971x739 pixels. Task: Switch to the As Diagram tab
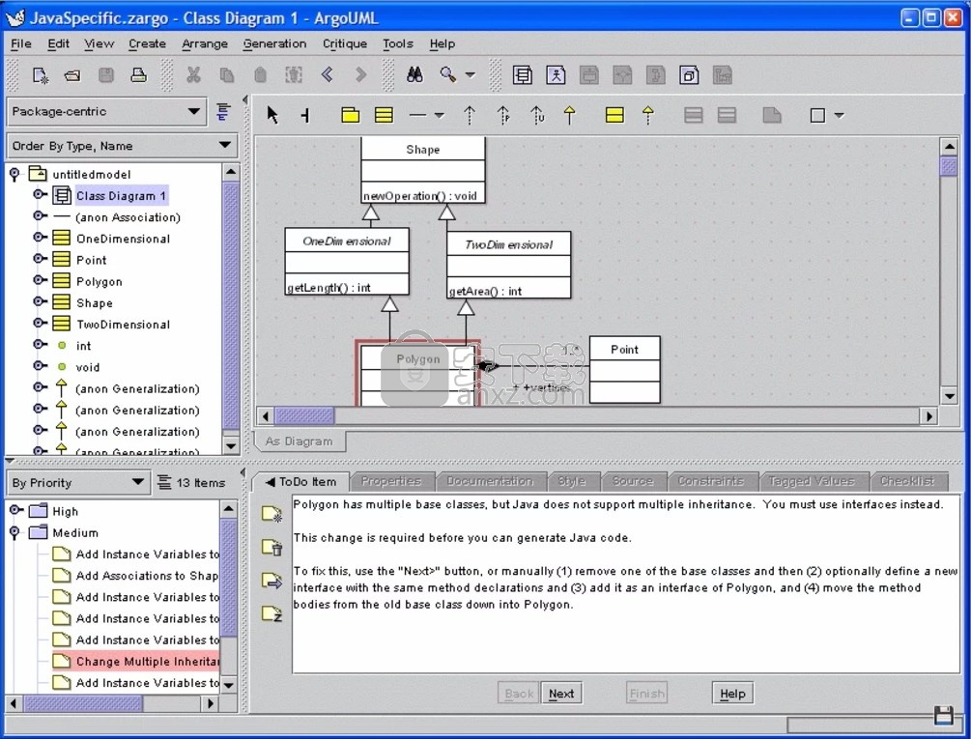tap(299, 441)
